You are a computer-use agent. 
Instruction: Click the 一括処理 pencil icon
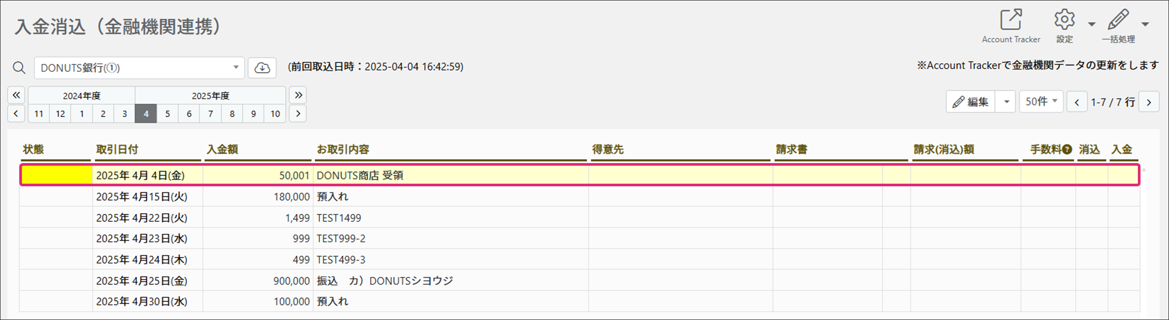coord(1118,20)
